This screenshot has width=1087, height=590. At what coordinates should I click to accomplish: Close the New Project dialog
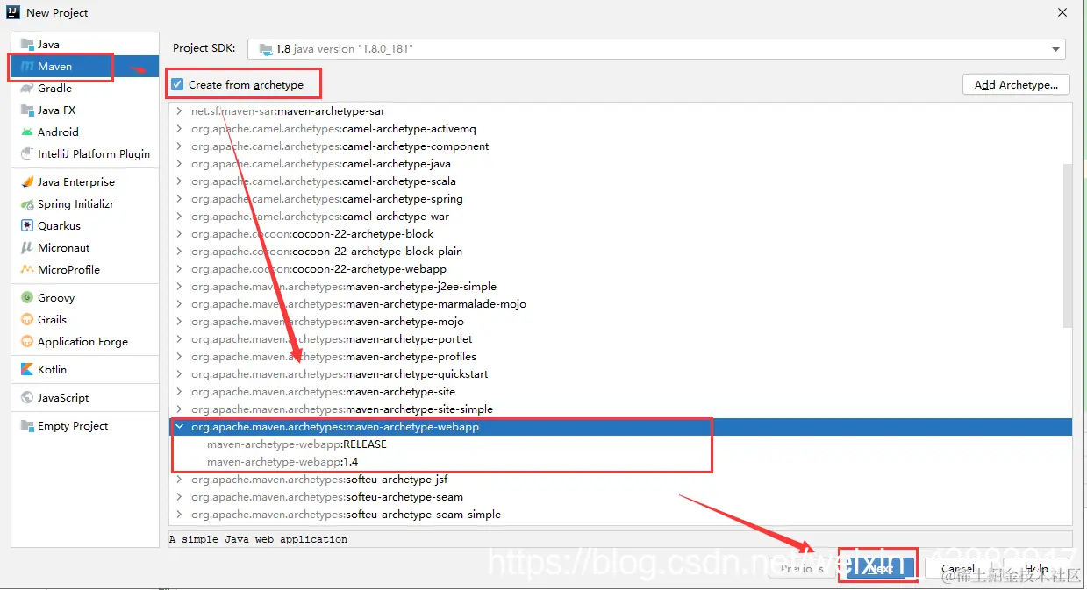point(1062,13)
